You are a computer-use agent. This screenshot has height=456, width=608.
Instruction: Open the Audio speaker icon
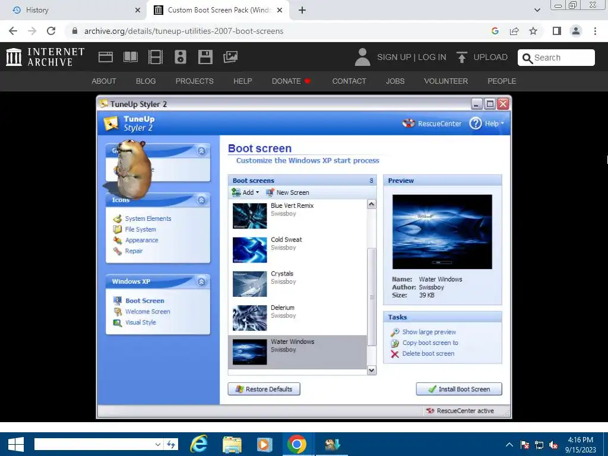[180, 57]
